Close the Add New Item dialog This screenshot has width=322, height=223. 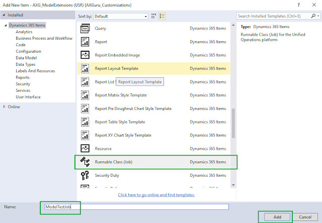(314, 5)
